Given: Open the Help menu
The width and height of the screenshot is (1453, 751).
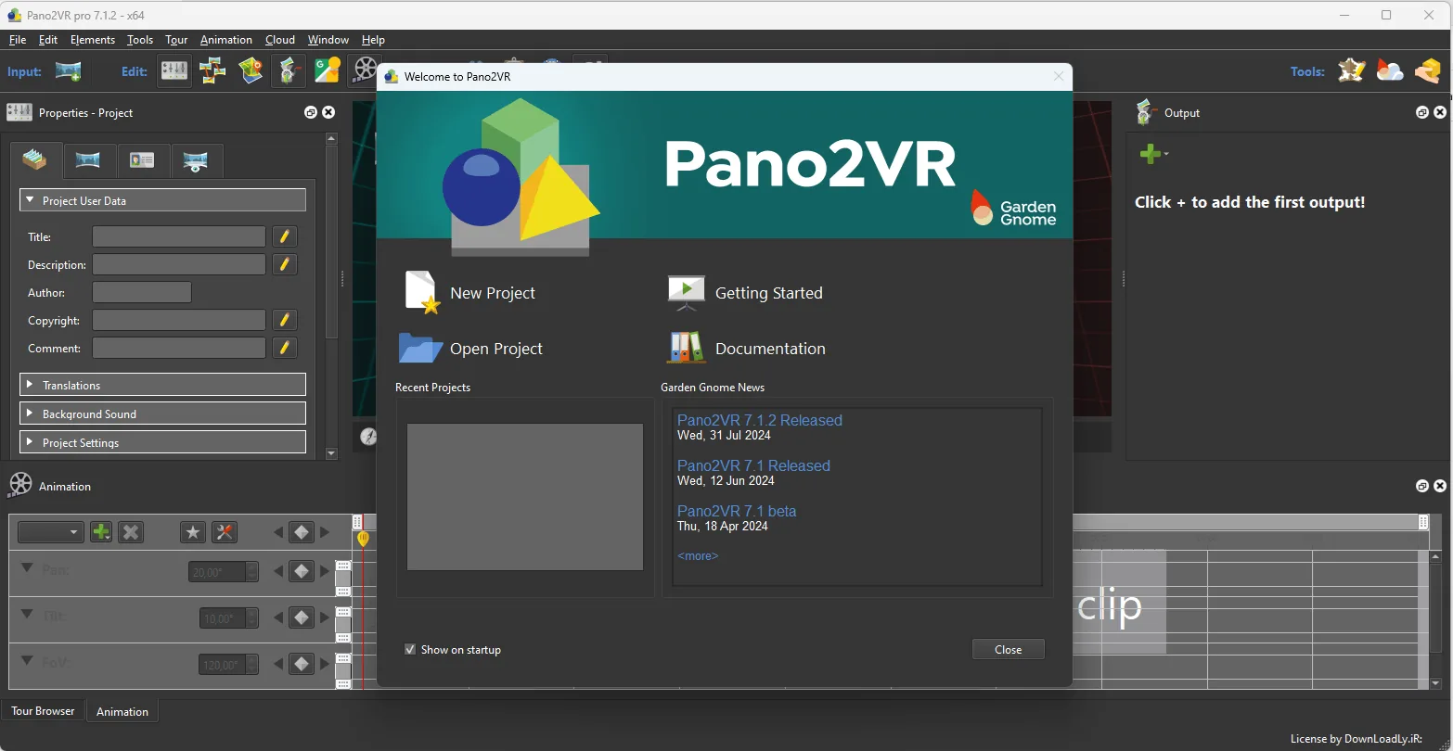Looking at the screenshot, I should [373, 40].
